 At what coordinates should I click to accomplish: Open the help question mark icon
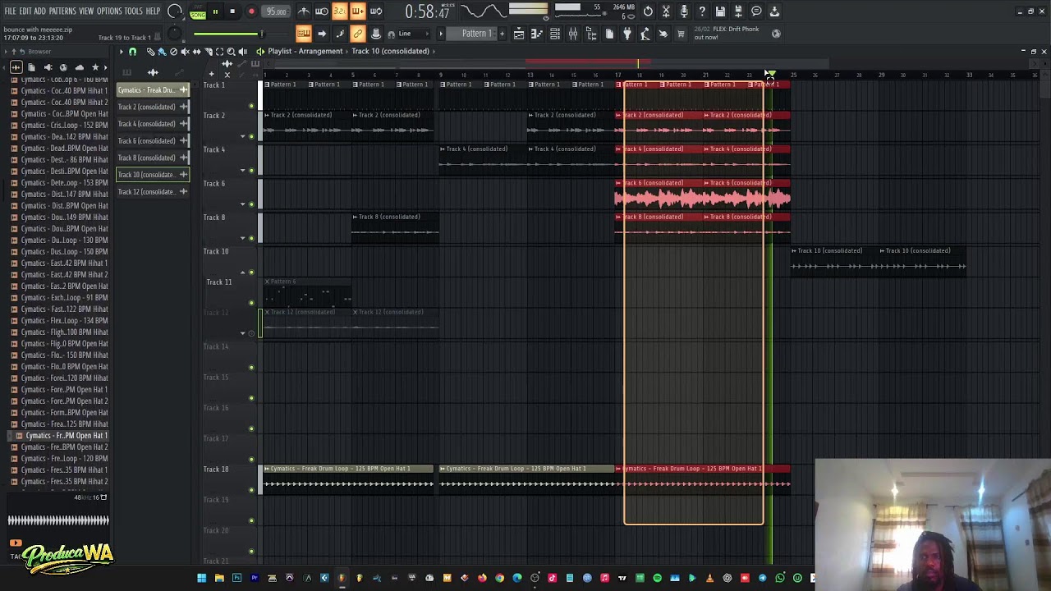[x=702, y=11]
